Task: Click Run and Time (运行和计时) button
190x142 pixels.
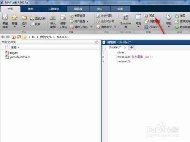Action: pos(105,21)
